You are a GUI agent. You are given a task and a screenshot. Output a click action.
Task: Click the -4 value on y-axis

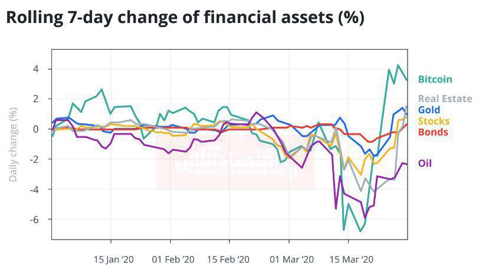pos(34,189)
